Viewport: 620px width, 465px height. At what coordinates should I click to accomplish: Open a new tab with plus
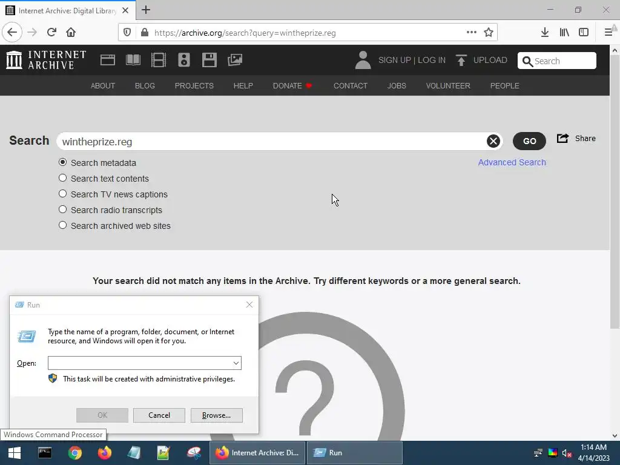pos(146,10)
